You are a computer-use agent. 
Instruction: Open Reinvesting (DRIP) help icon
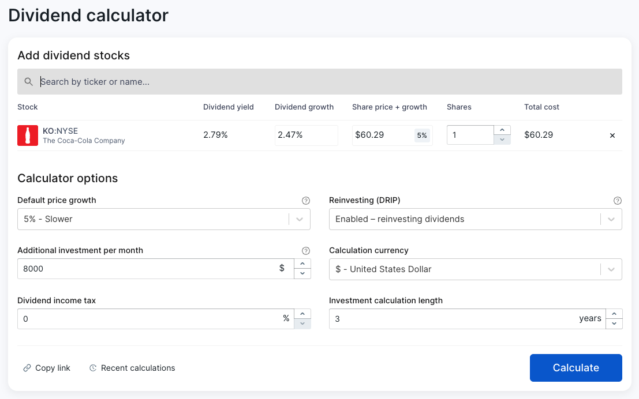pyautogui.click(x=618, y=201)
